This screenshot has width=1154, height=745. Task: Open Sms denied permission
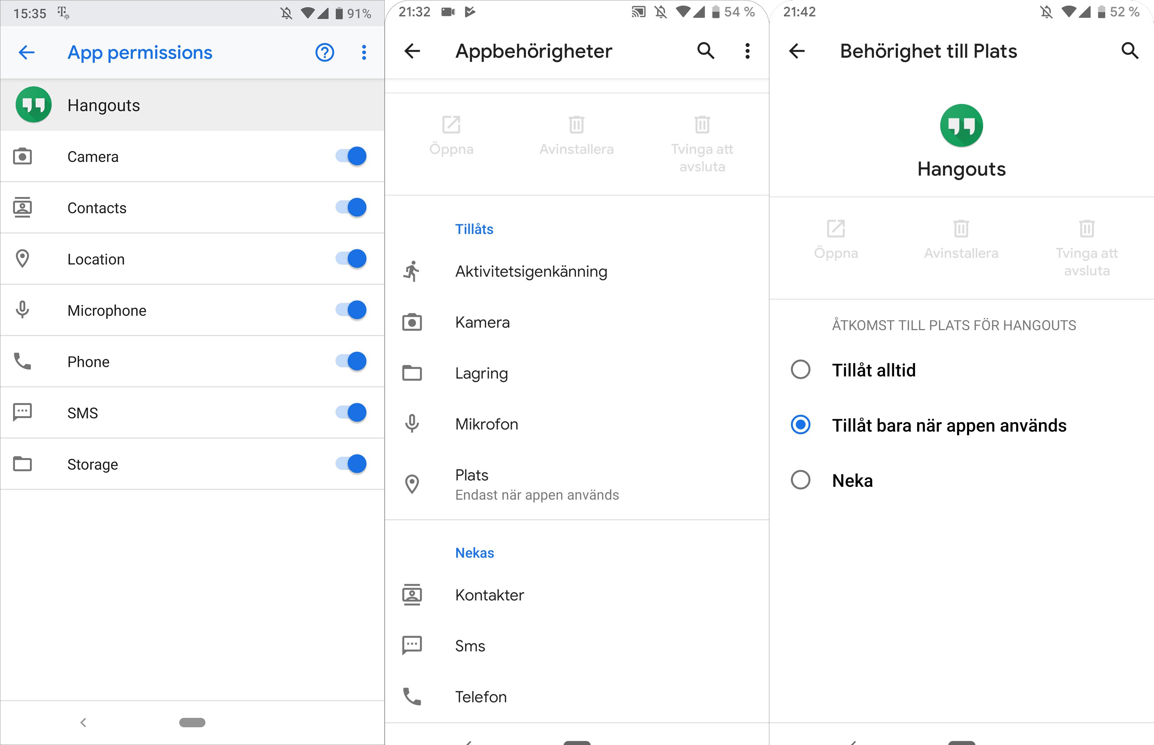(x=577, y=646)
